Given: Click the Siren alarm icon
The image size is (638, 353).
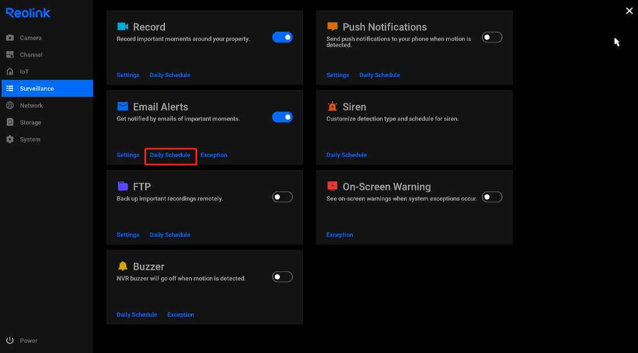Looking at the screenshot, I should click(333, 107).
